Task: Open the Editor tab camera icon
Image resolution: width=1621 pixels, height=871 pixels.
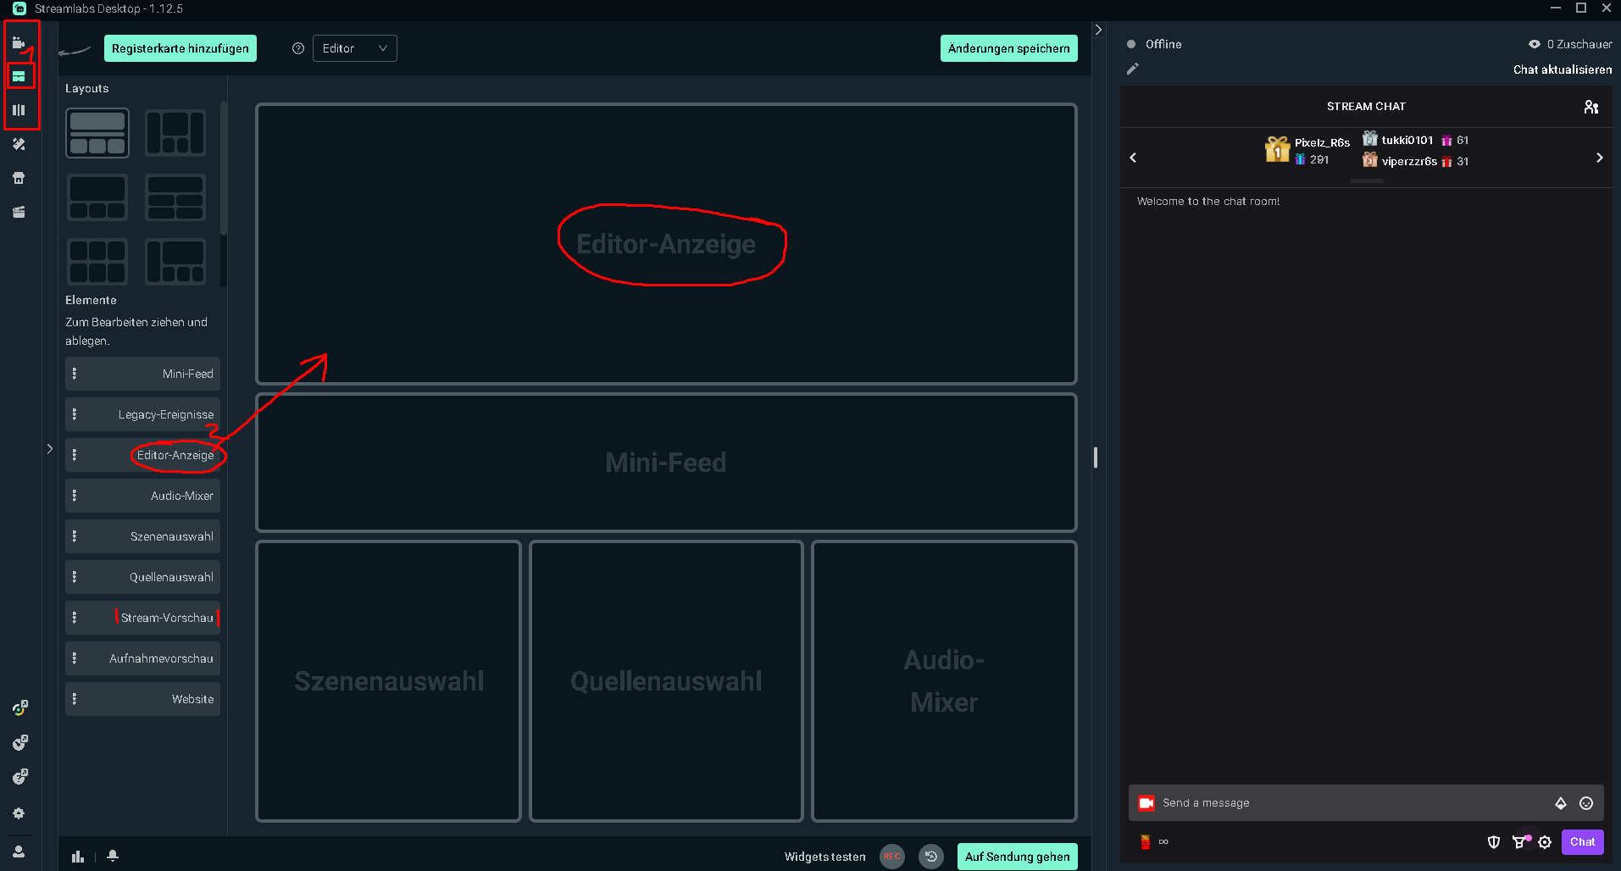Action: pos(18,42)
